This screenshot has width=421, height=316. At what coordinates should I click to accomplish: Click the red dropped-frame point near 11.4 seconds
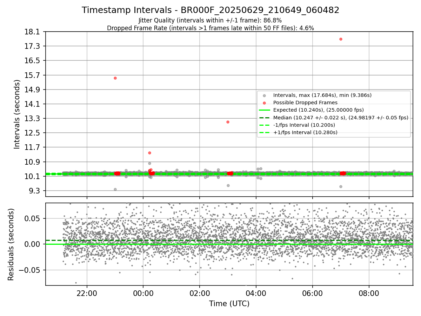[x=149, y=153]
